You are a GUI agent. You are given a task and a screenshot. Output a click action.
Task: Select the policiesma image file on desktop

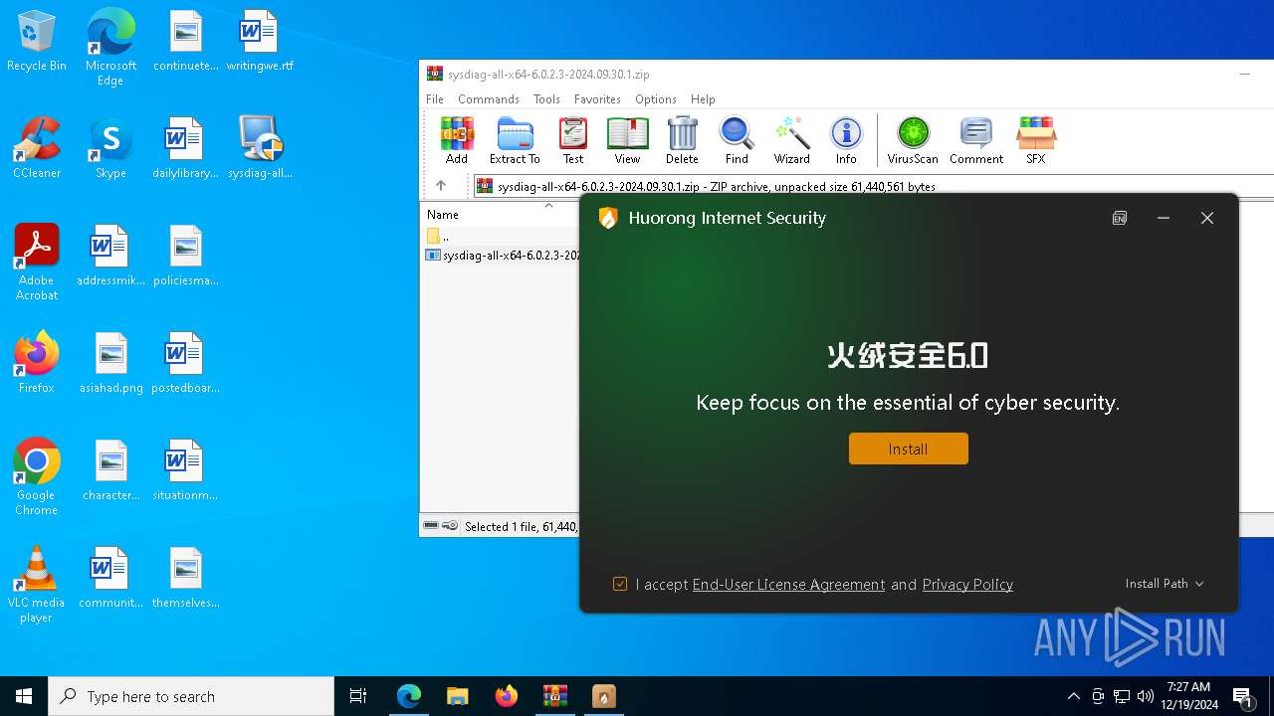185,256
